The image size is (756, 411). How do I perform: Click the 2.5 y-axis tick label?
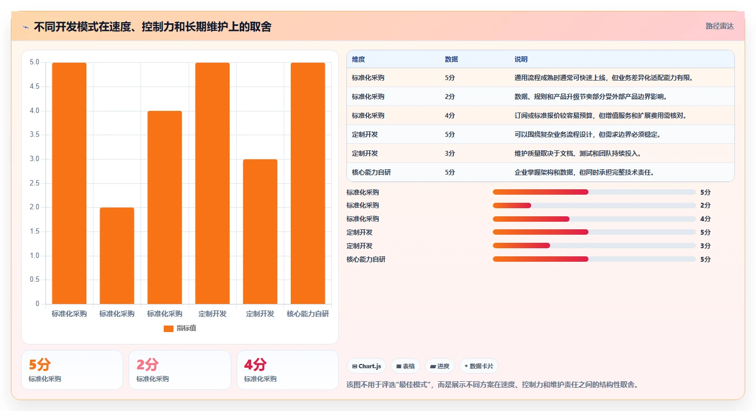(x=34, y=183)
